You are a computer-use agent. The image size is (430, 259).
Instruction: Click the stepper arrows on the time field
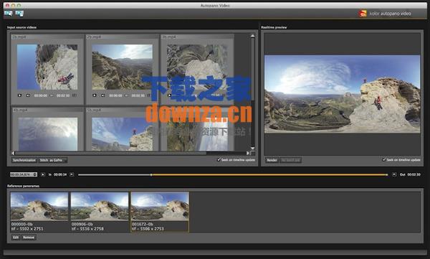35,174
